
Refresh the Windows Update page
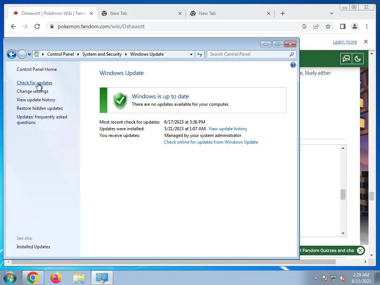pyautogui.click(x=199, y=54)
